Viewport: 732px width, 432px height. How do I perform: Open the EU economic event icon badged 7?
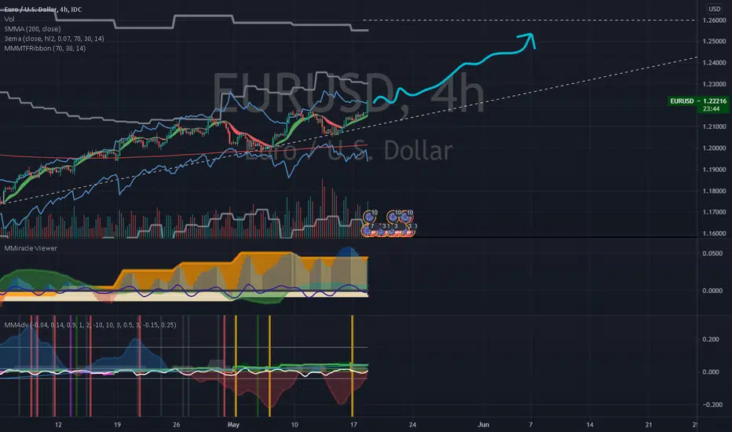tap(369, 229)
